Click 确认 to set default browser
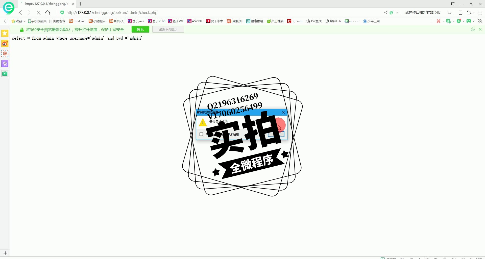 140,30
